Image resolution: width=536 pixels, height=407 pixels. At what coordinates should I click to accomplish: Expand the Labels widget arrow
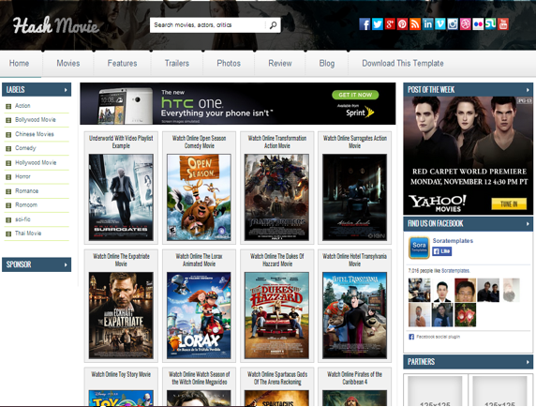[66, 90]
